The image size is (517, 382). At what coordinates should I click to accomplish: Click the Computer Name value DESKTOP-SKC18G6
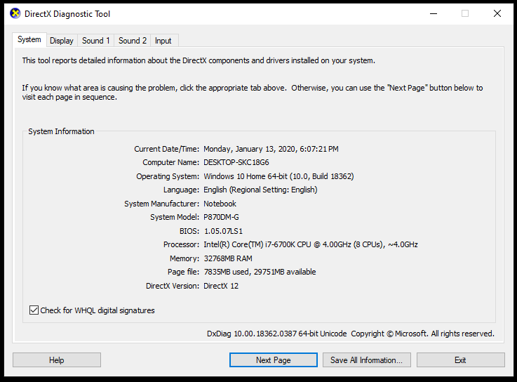coord(236,162)
